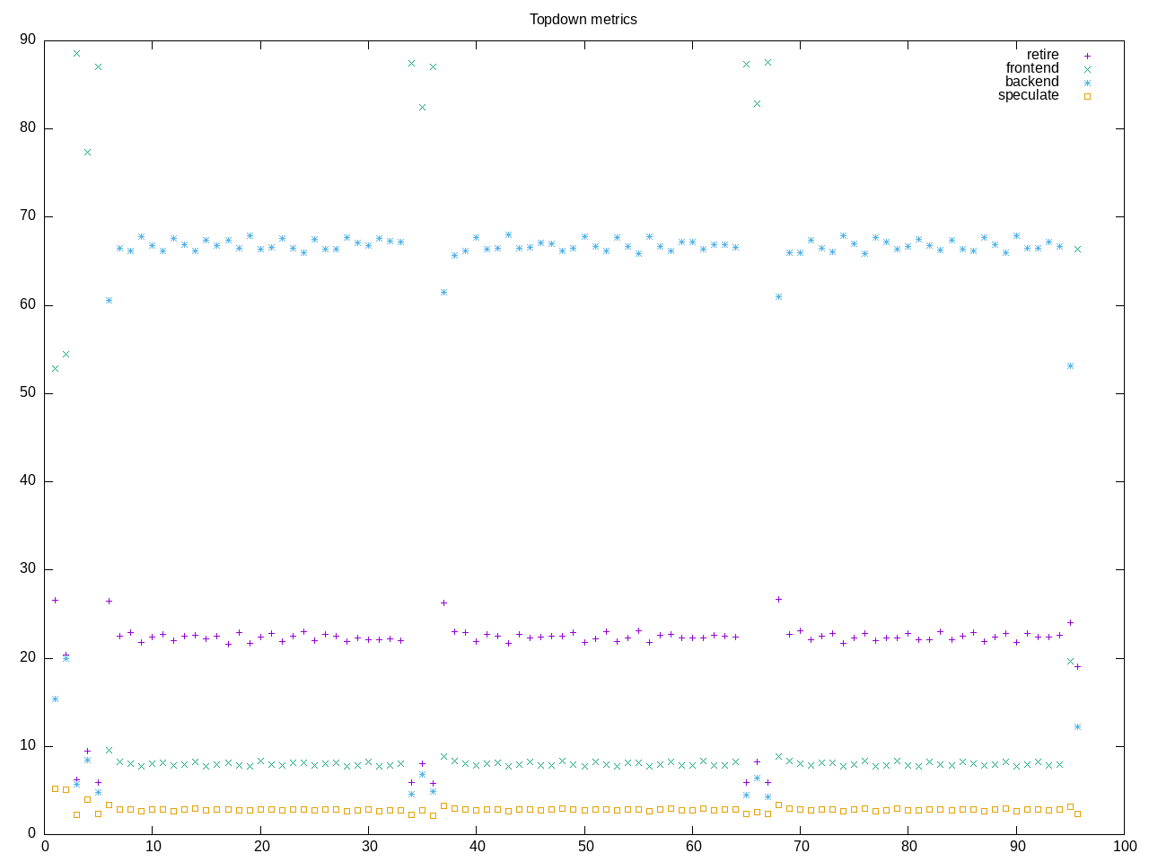Click the backend data point near y=53
This screenshot has width=1149, height=862.
pyautogui.click(x=1070, y=366)
